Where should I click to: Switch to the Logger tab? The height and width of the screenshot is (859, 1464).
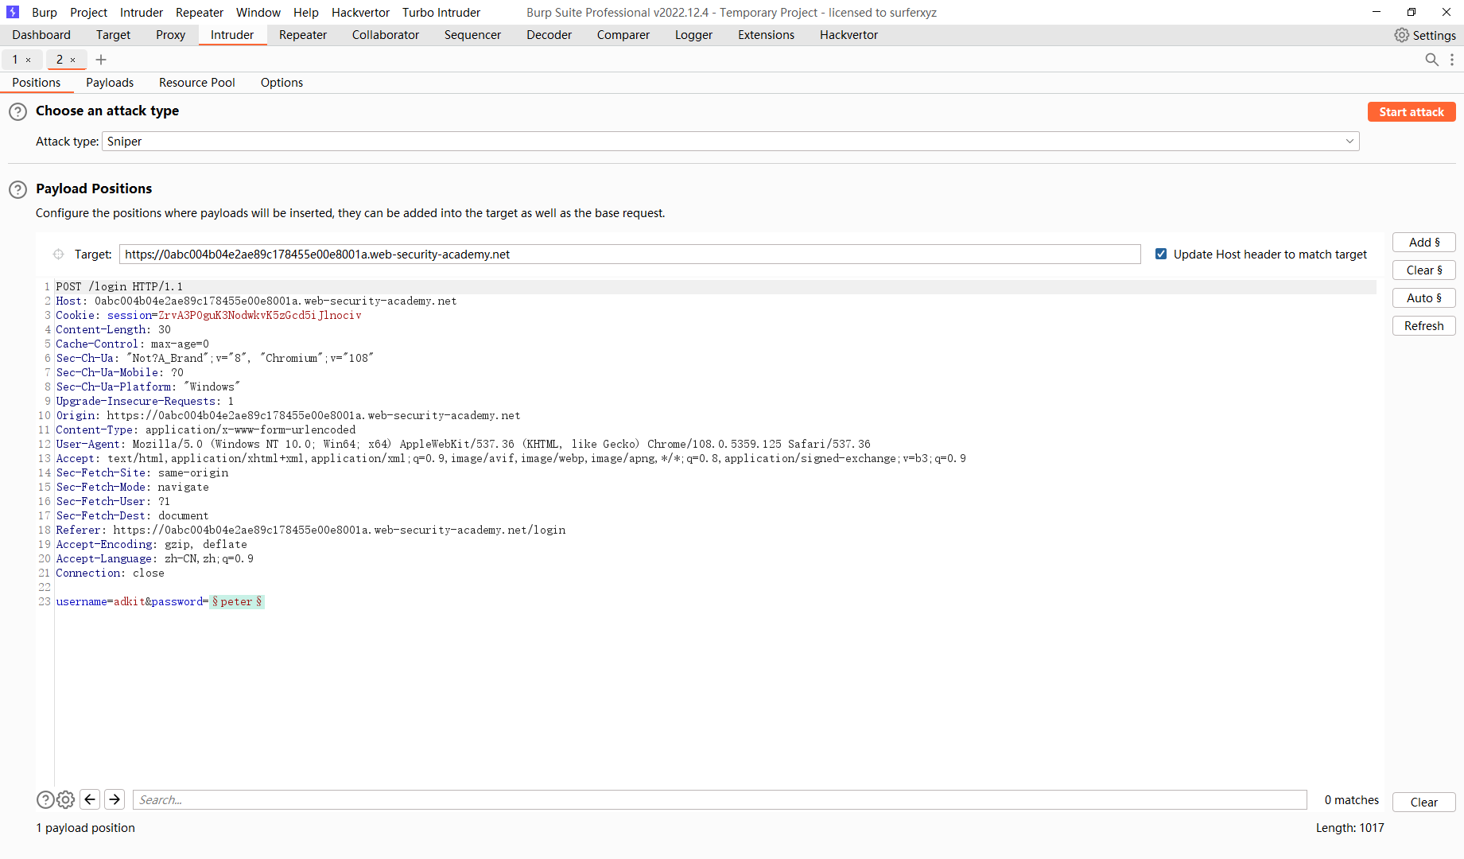693,35
